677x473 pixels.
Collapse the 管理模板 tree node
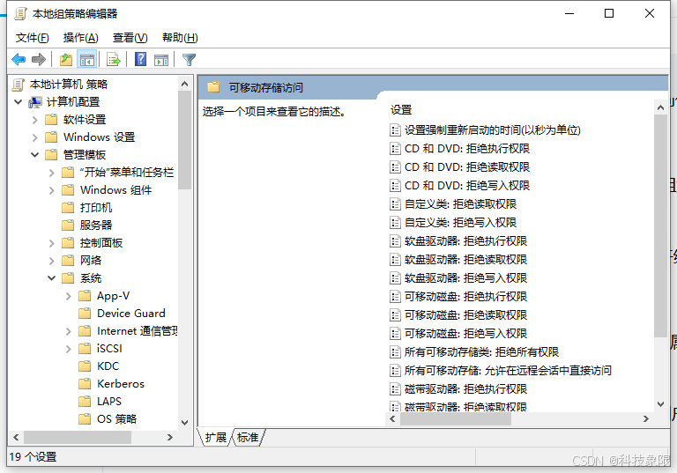(x=35, y=154)
